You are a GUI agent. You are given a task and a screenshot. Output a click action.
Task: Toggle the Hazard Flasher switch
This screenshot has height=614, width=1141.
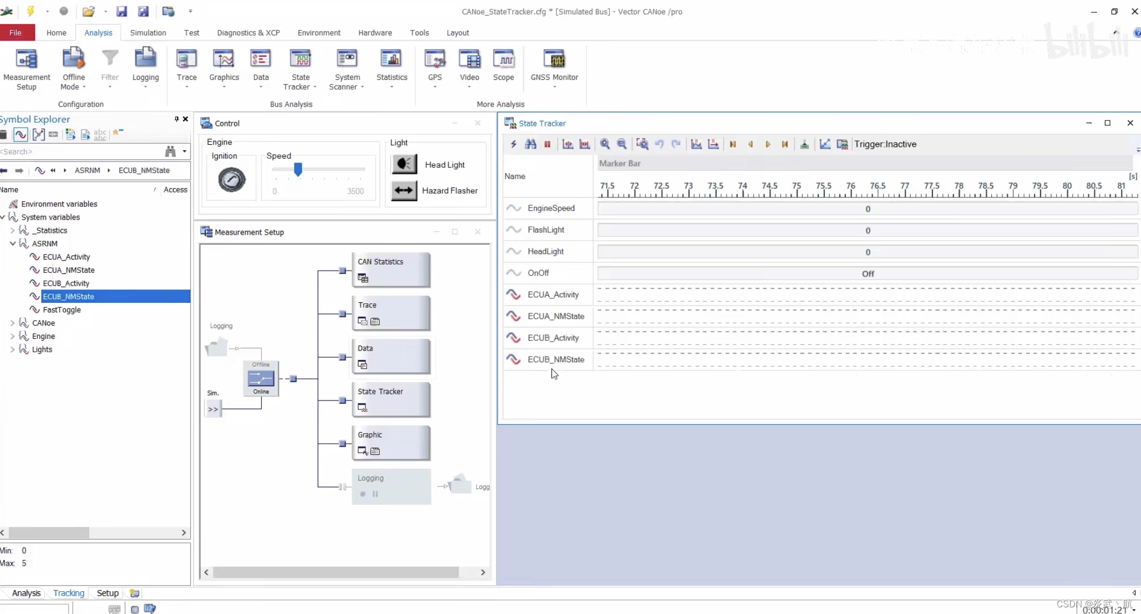[404, 190]
